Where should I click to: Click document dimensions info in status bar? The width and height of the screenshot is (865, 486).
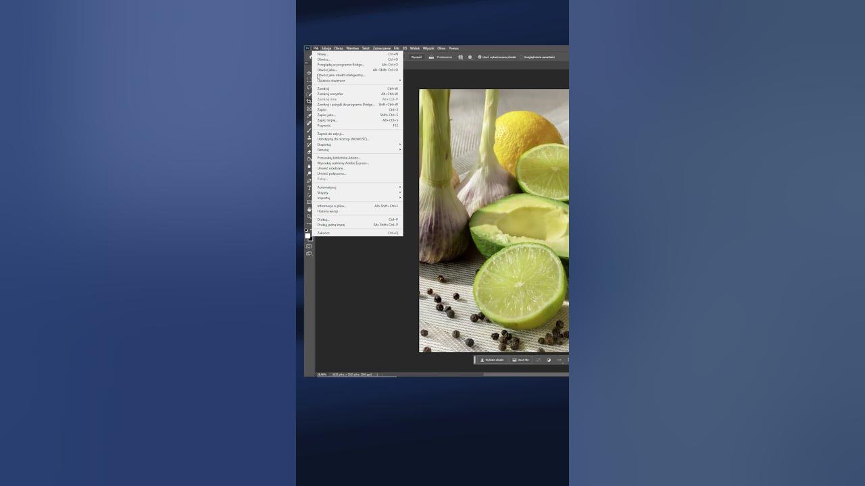(x=353, y=374)
